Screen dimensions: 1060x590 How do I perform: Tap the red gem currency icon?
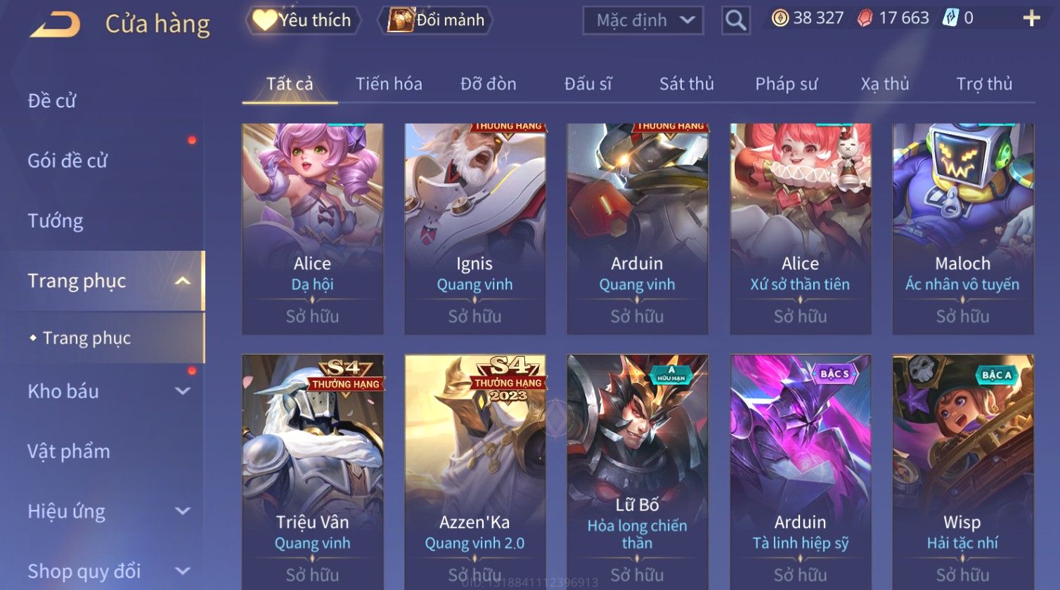click(865, 18)
